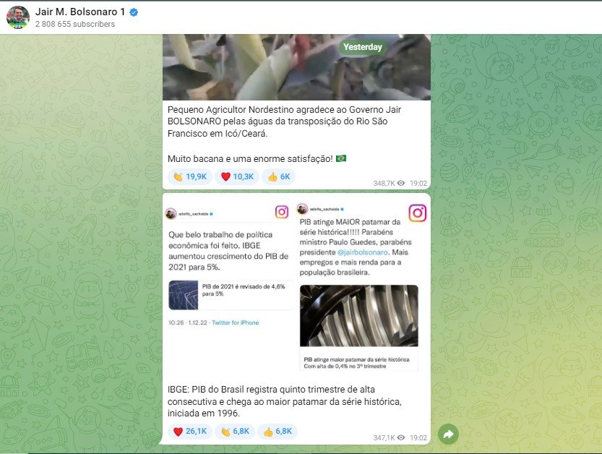Click the verified badge next to channel name
Screen dimensions: 602x454
(x=134, y=12)
